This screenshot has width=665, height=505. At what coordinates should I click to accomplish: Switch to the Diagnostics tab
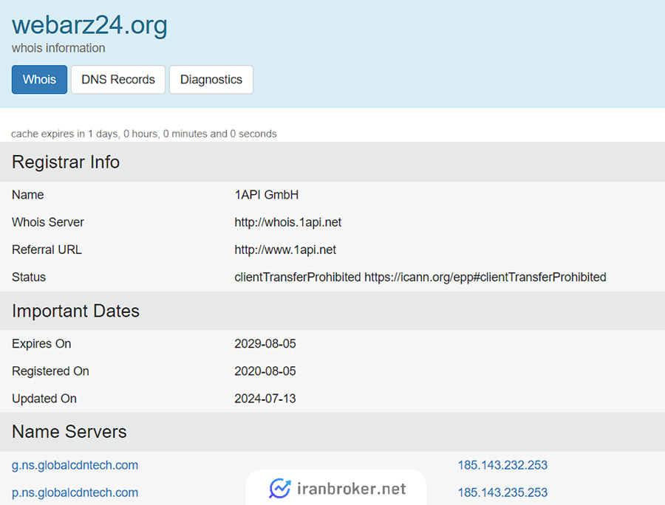click(x=211, y=80)
